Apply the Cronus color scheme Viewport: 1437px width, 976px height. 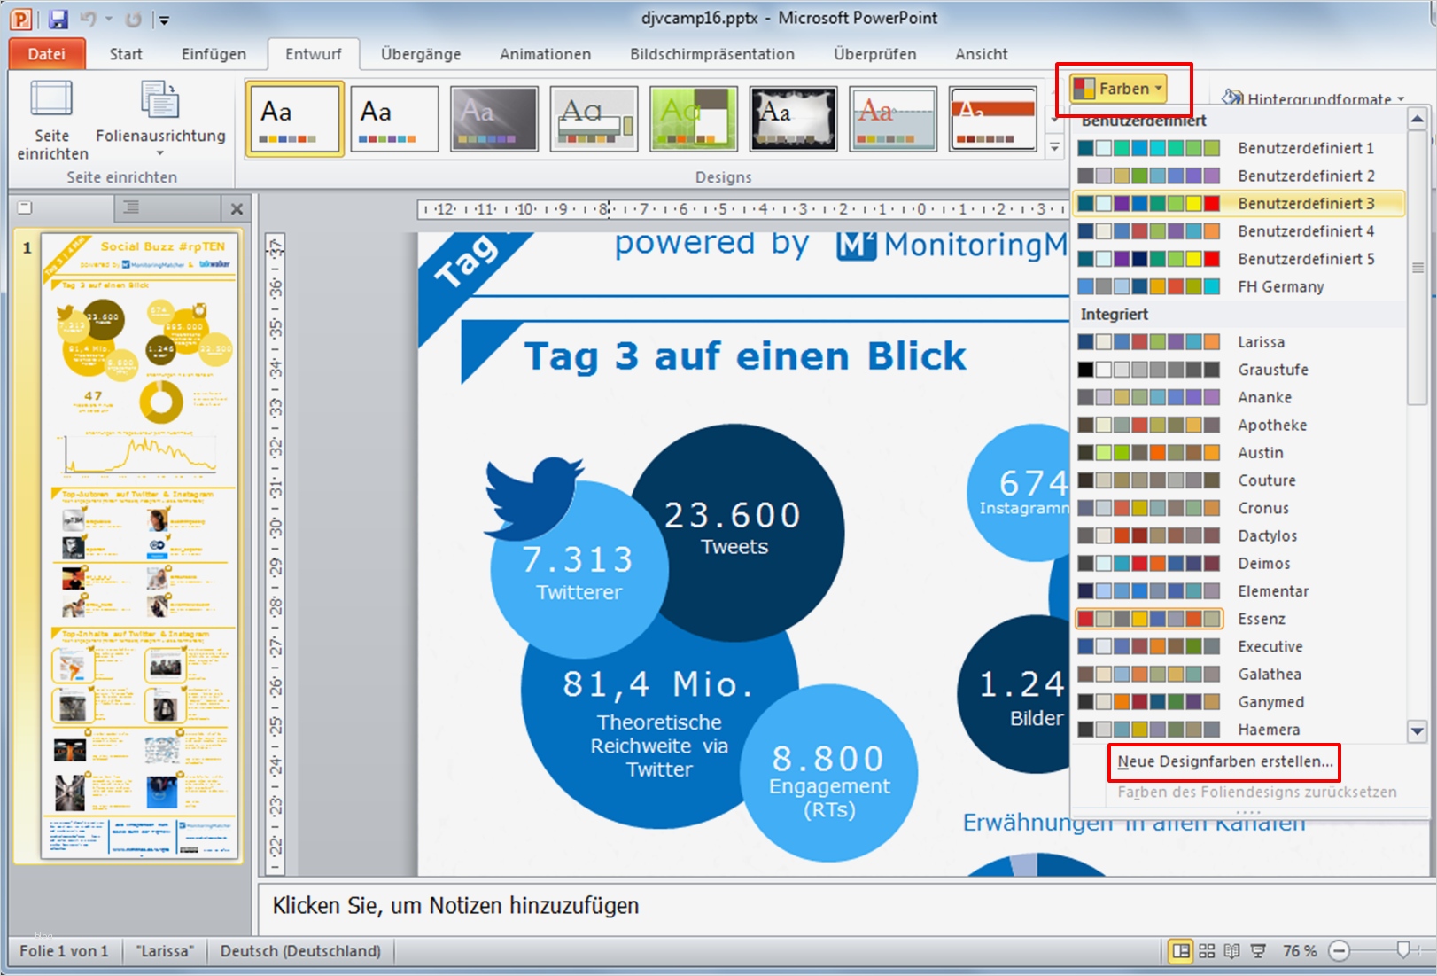[1239, 508]
